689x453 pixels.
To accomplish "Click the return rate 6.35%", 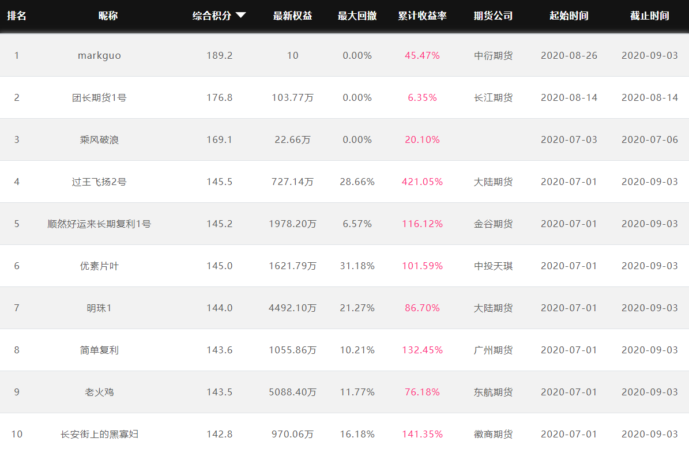I will 422,97.
